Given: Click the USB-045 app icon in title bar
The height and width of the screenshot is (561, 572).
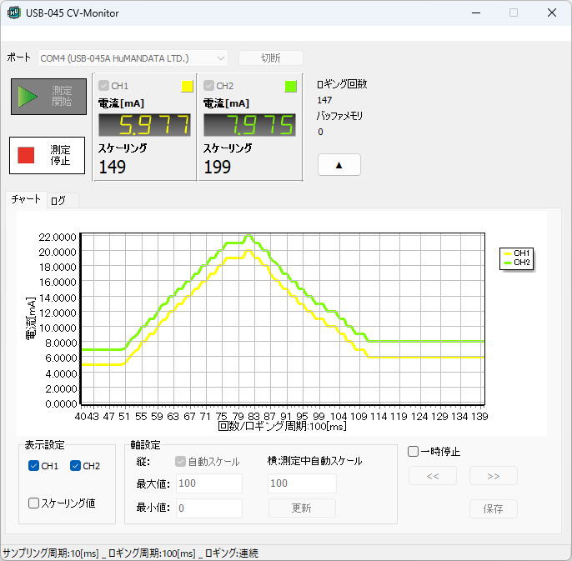Looking at the screenshot, I should pos(14,13).
